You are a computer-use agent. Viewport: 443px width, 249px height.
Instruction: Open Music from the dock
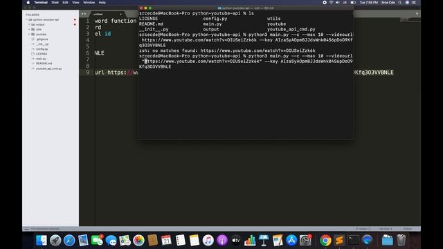208,240
